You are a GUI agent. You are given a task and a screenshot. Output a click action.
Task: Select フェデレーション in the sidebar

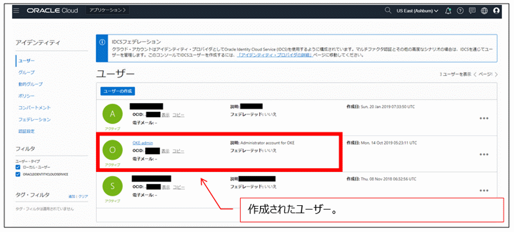click(x=34, y=120)
